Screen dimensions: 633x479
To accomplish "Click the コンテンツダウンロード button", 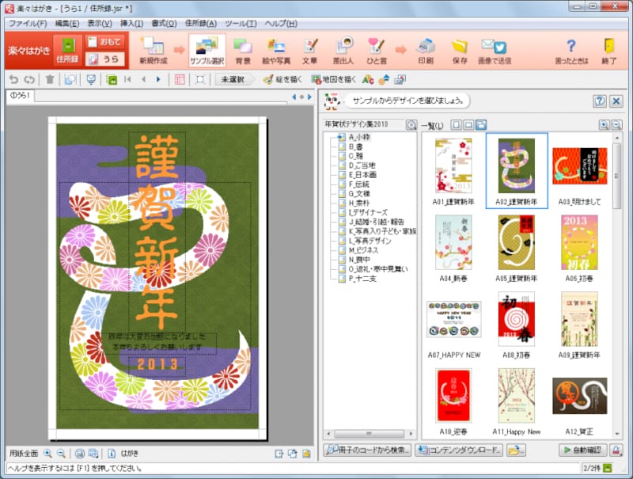I will click(459, 450).
